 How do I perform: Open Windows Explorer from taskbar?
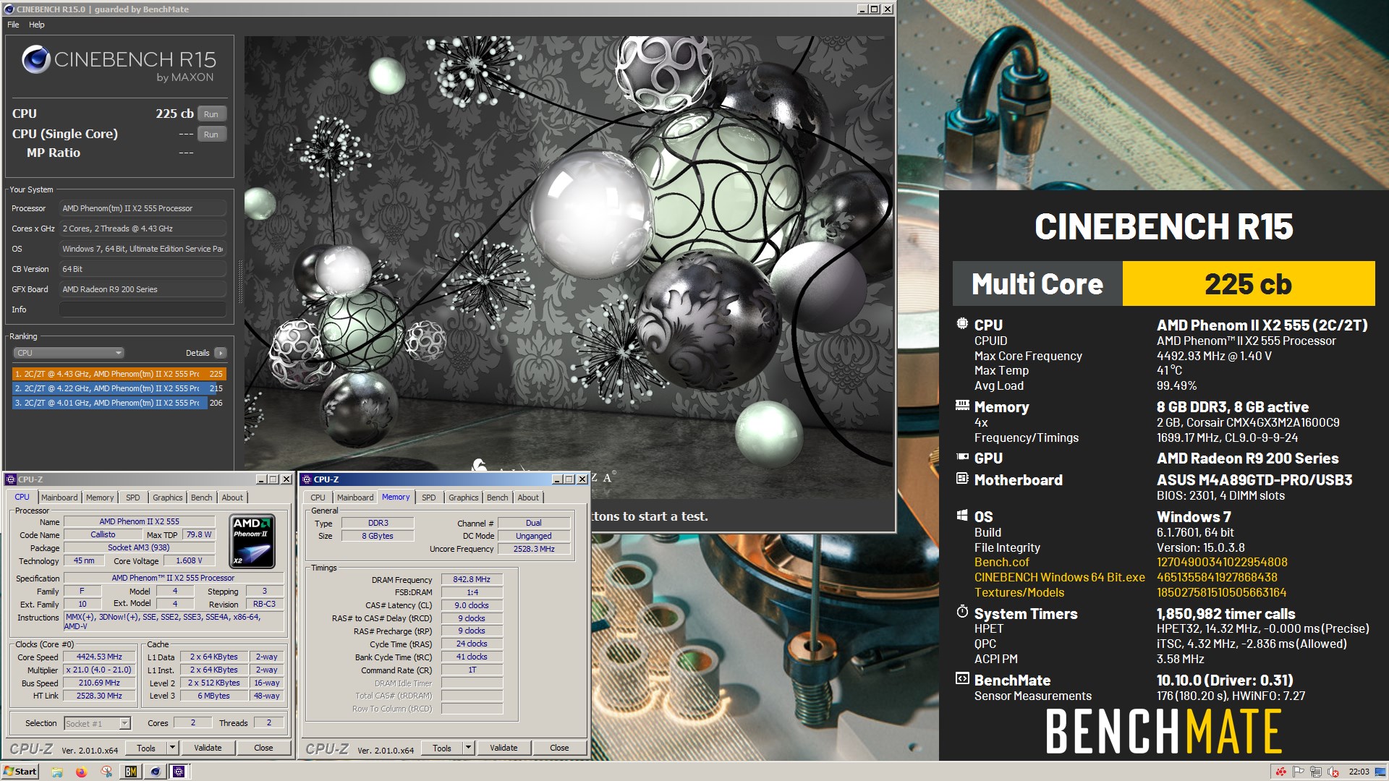point(57,772)
